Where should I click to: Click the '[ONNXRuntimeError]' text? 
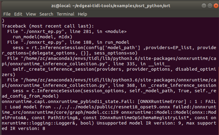pos(162,102)
